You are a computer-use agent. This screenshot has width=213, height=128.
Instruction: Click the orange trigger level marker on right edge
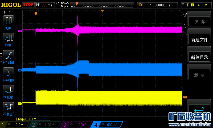185,97
